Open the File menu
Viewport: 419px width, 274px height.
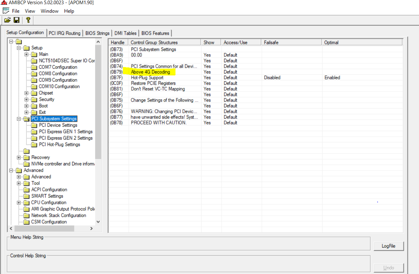[x=16, y=11]
